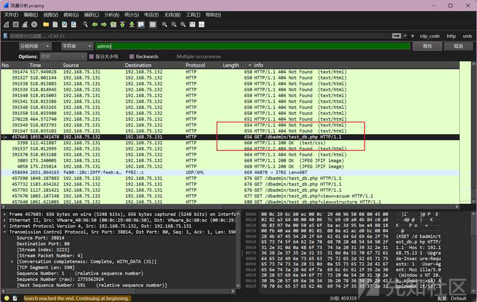Open the 编辑(E) menu
The width and height of the screenshot is (477, 302).
pos(31,14)
